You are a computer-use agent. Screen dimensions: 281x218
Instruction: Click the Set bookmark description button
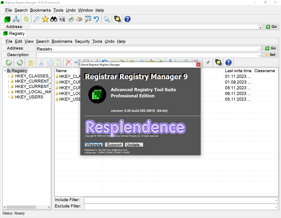[x=270, y=55]
